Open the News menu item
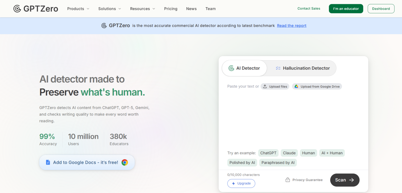This screenshot has height=193, width=402. tap(191, 9)
